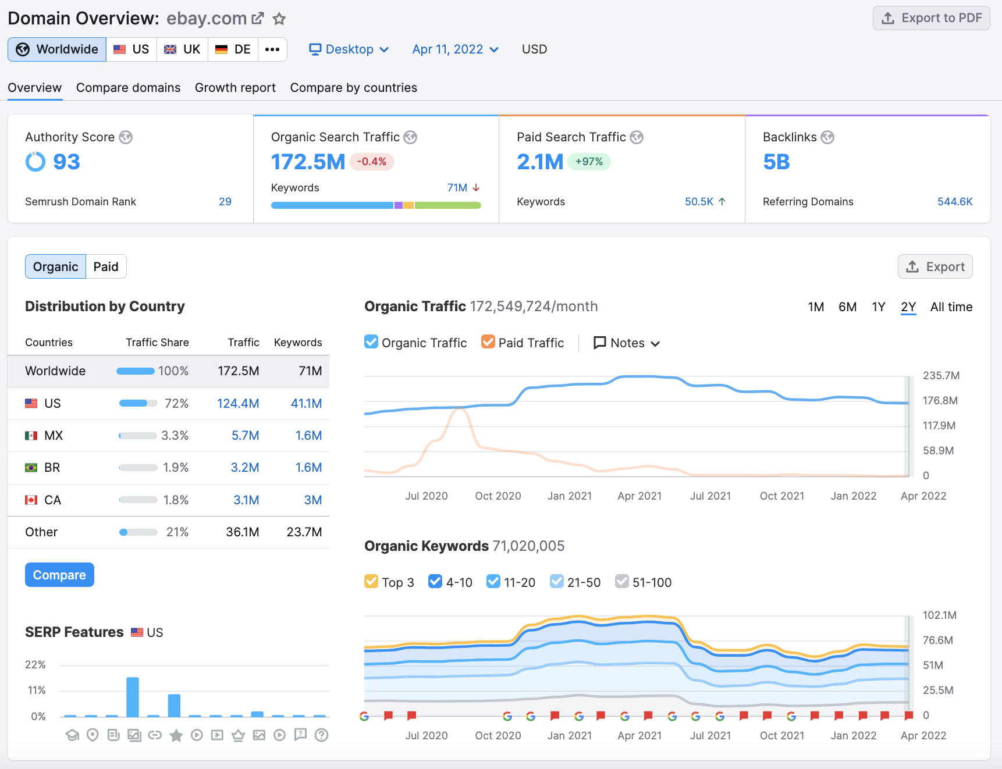Click the red down arrow next to 71M

pos(476,188)
